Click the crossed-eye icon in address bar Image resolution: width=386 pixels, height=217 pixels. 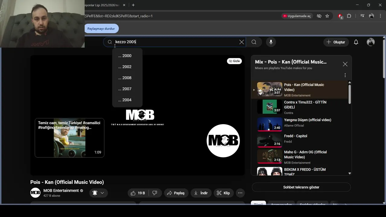click(x=319, y=16)
